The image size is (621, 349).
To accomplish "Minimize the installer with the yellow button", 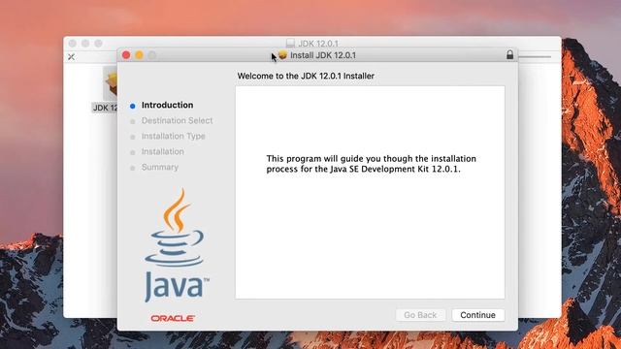I will pos(139,55).
